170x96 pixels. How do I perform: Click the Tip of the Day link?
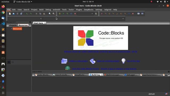coord(133,61)
